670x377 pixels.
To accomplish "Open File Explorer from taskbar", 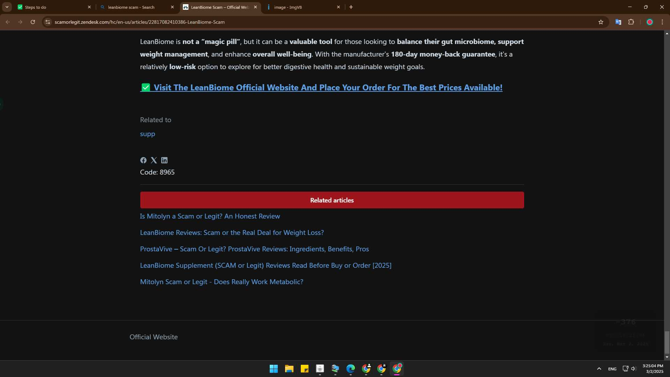I will (289, 369).
